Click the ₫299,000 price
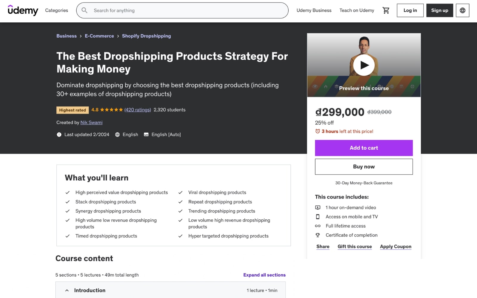Screen dimensions: 477x298 coord(340,112)
